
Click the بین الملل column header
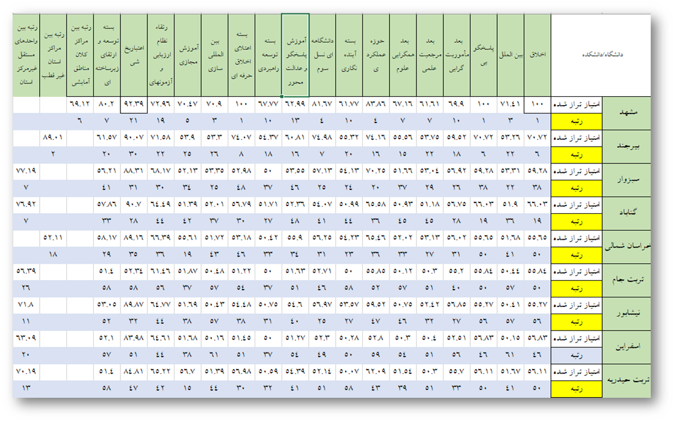tap(510, 55)
